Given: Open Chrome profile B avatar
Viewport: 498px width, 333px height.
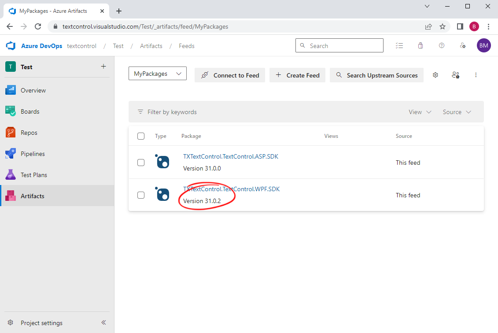Looking at the screenshot, I should click(474, 26).
